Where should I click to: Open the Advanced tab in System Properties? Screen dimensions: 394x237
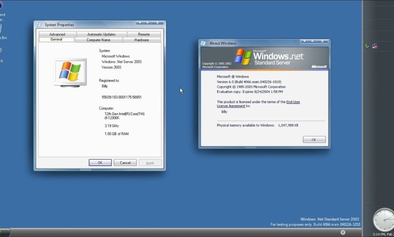(57, 34)
